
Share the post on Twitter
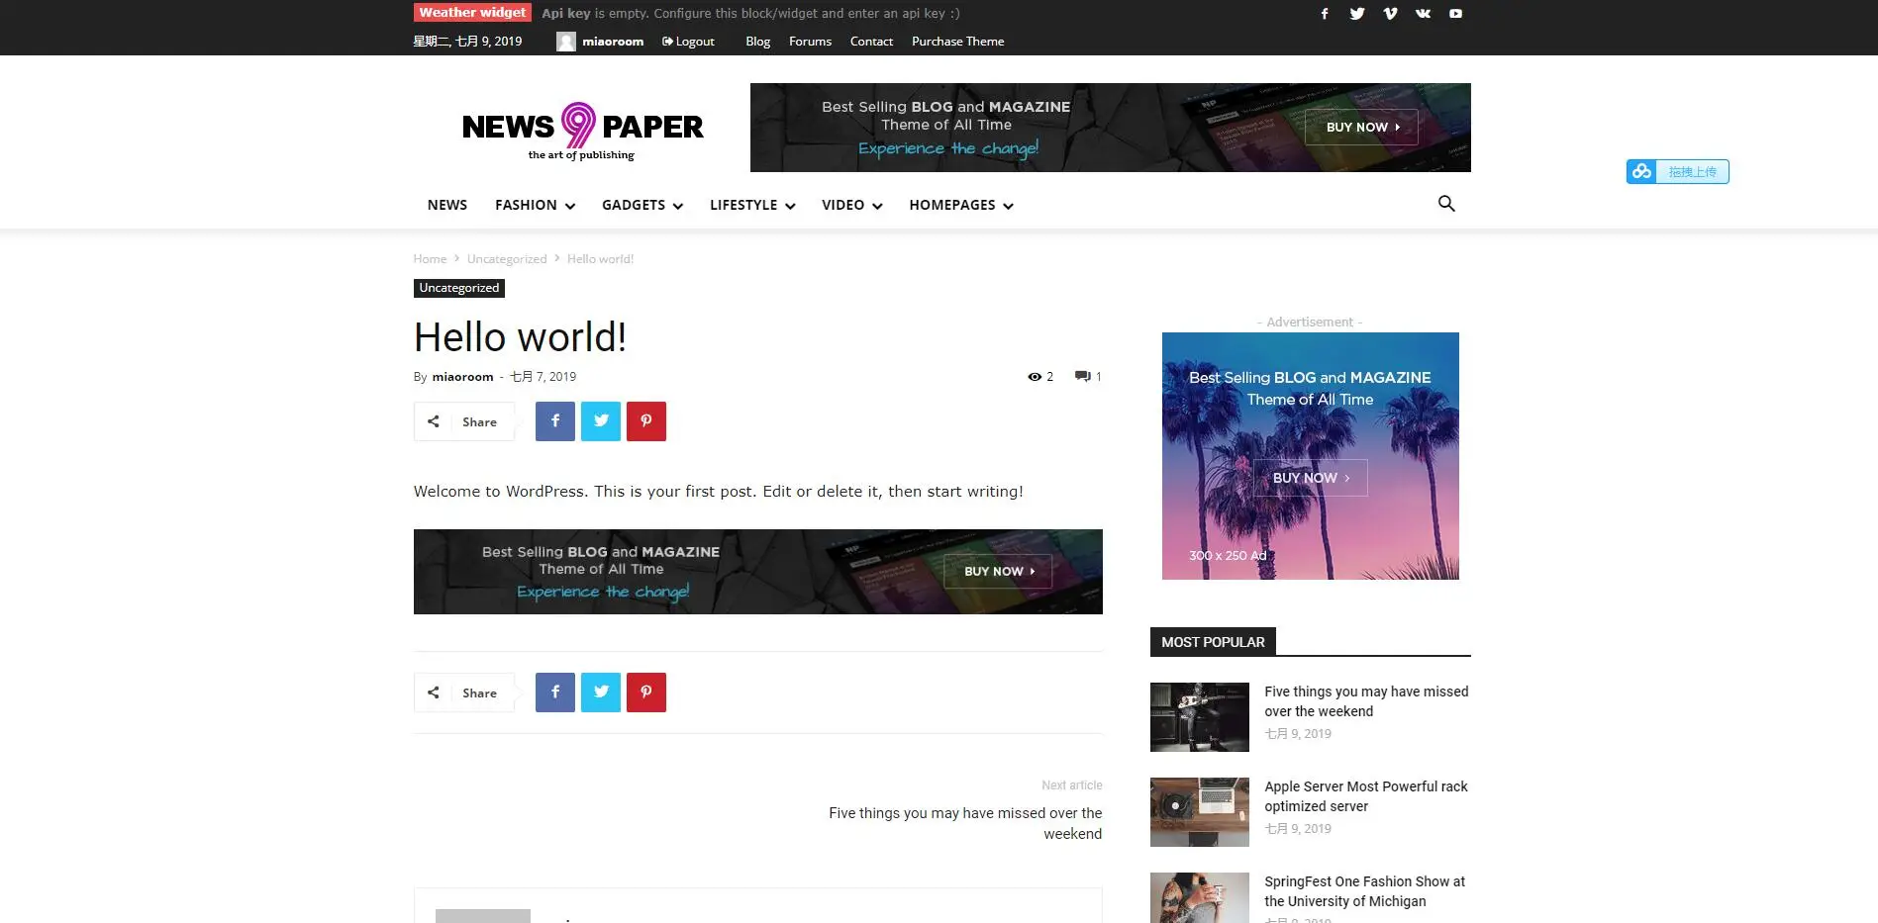pyautogui.click(x=600, y=420)
